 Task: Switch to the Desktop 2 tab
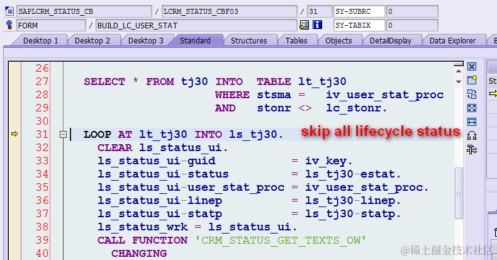tap(92, 40)
